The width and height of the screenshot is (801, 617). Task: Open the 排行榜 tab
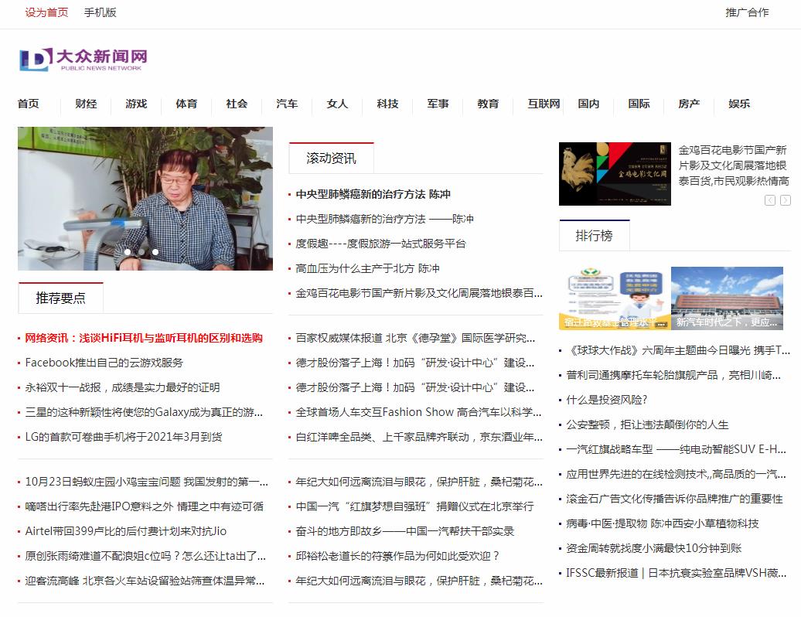594,236
